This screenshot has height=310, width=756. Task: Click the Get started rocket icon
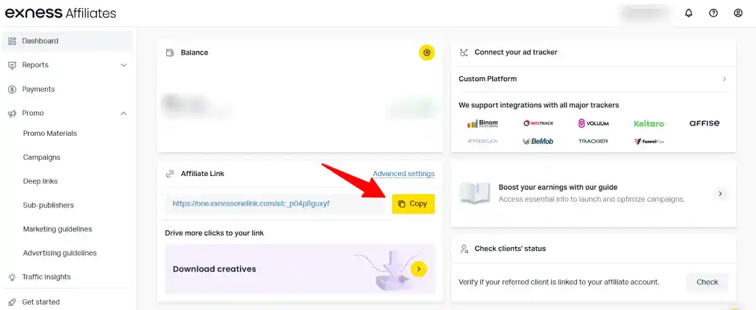point(12,302)
